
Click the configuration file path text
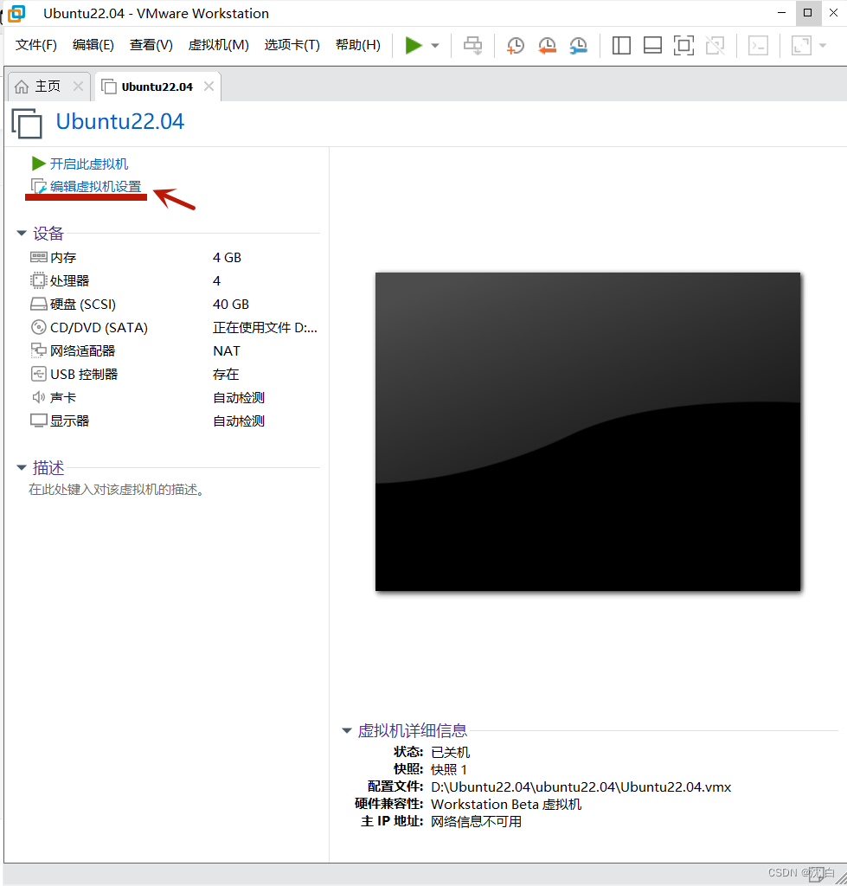(581, 787)
